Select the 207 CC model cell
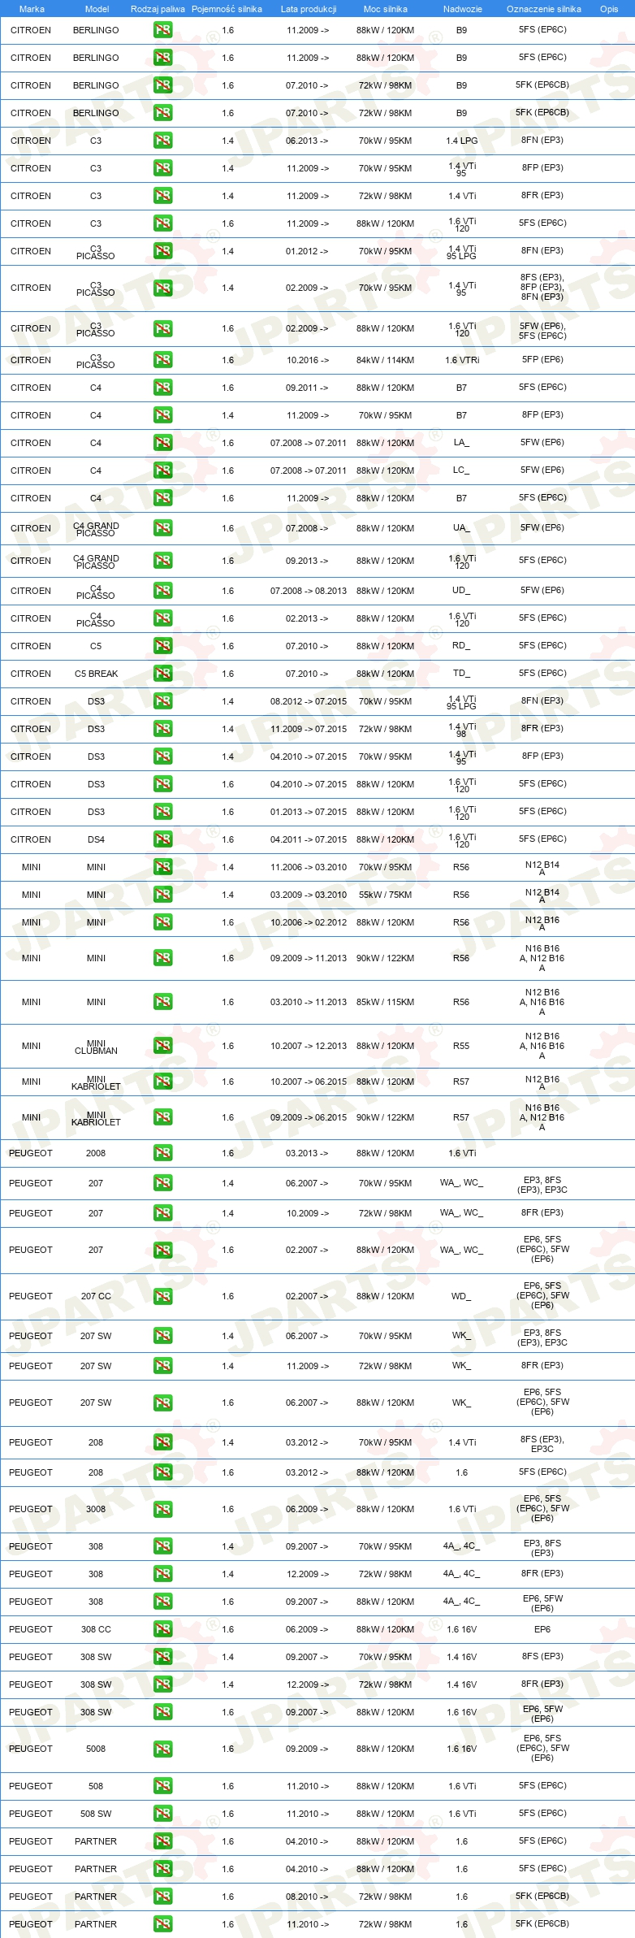The width and height of the screenshot is (635, 1938). (96, 1296)
